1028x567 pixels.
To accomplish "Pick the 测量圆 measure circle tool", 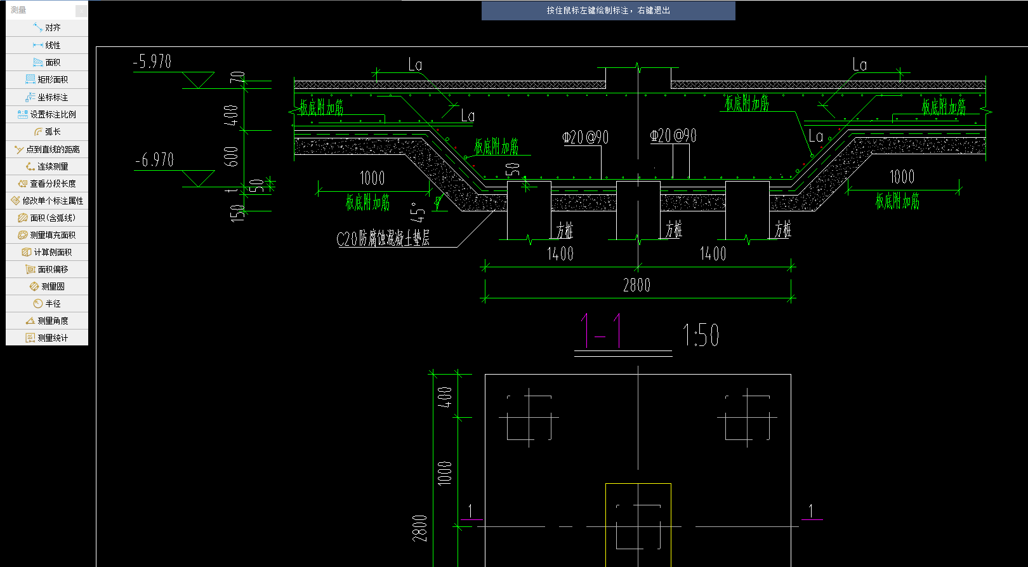I will pos(47,286).
